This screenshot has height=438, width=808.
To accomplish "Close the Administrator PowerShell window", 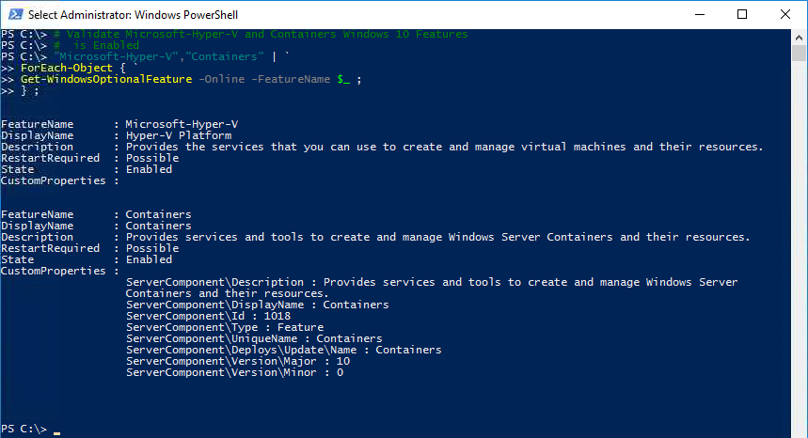I will coord(785,14).
